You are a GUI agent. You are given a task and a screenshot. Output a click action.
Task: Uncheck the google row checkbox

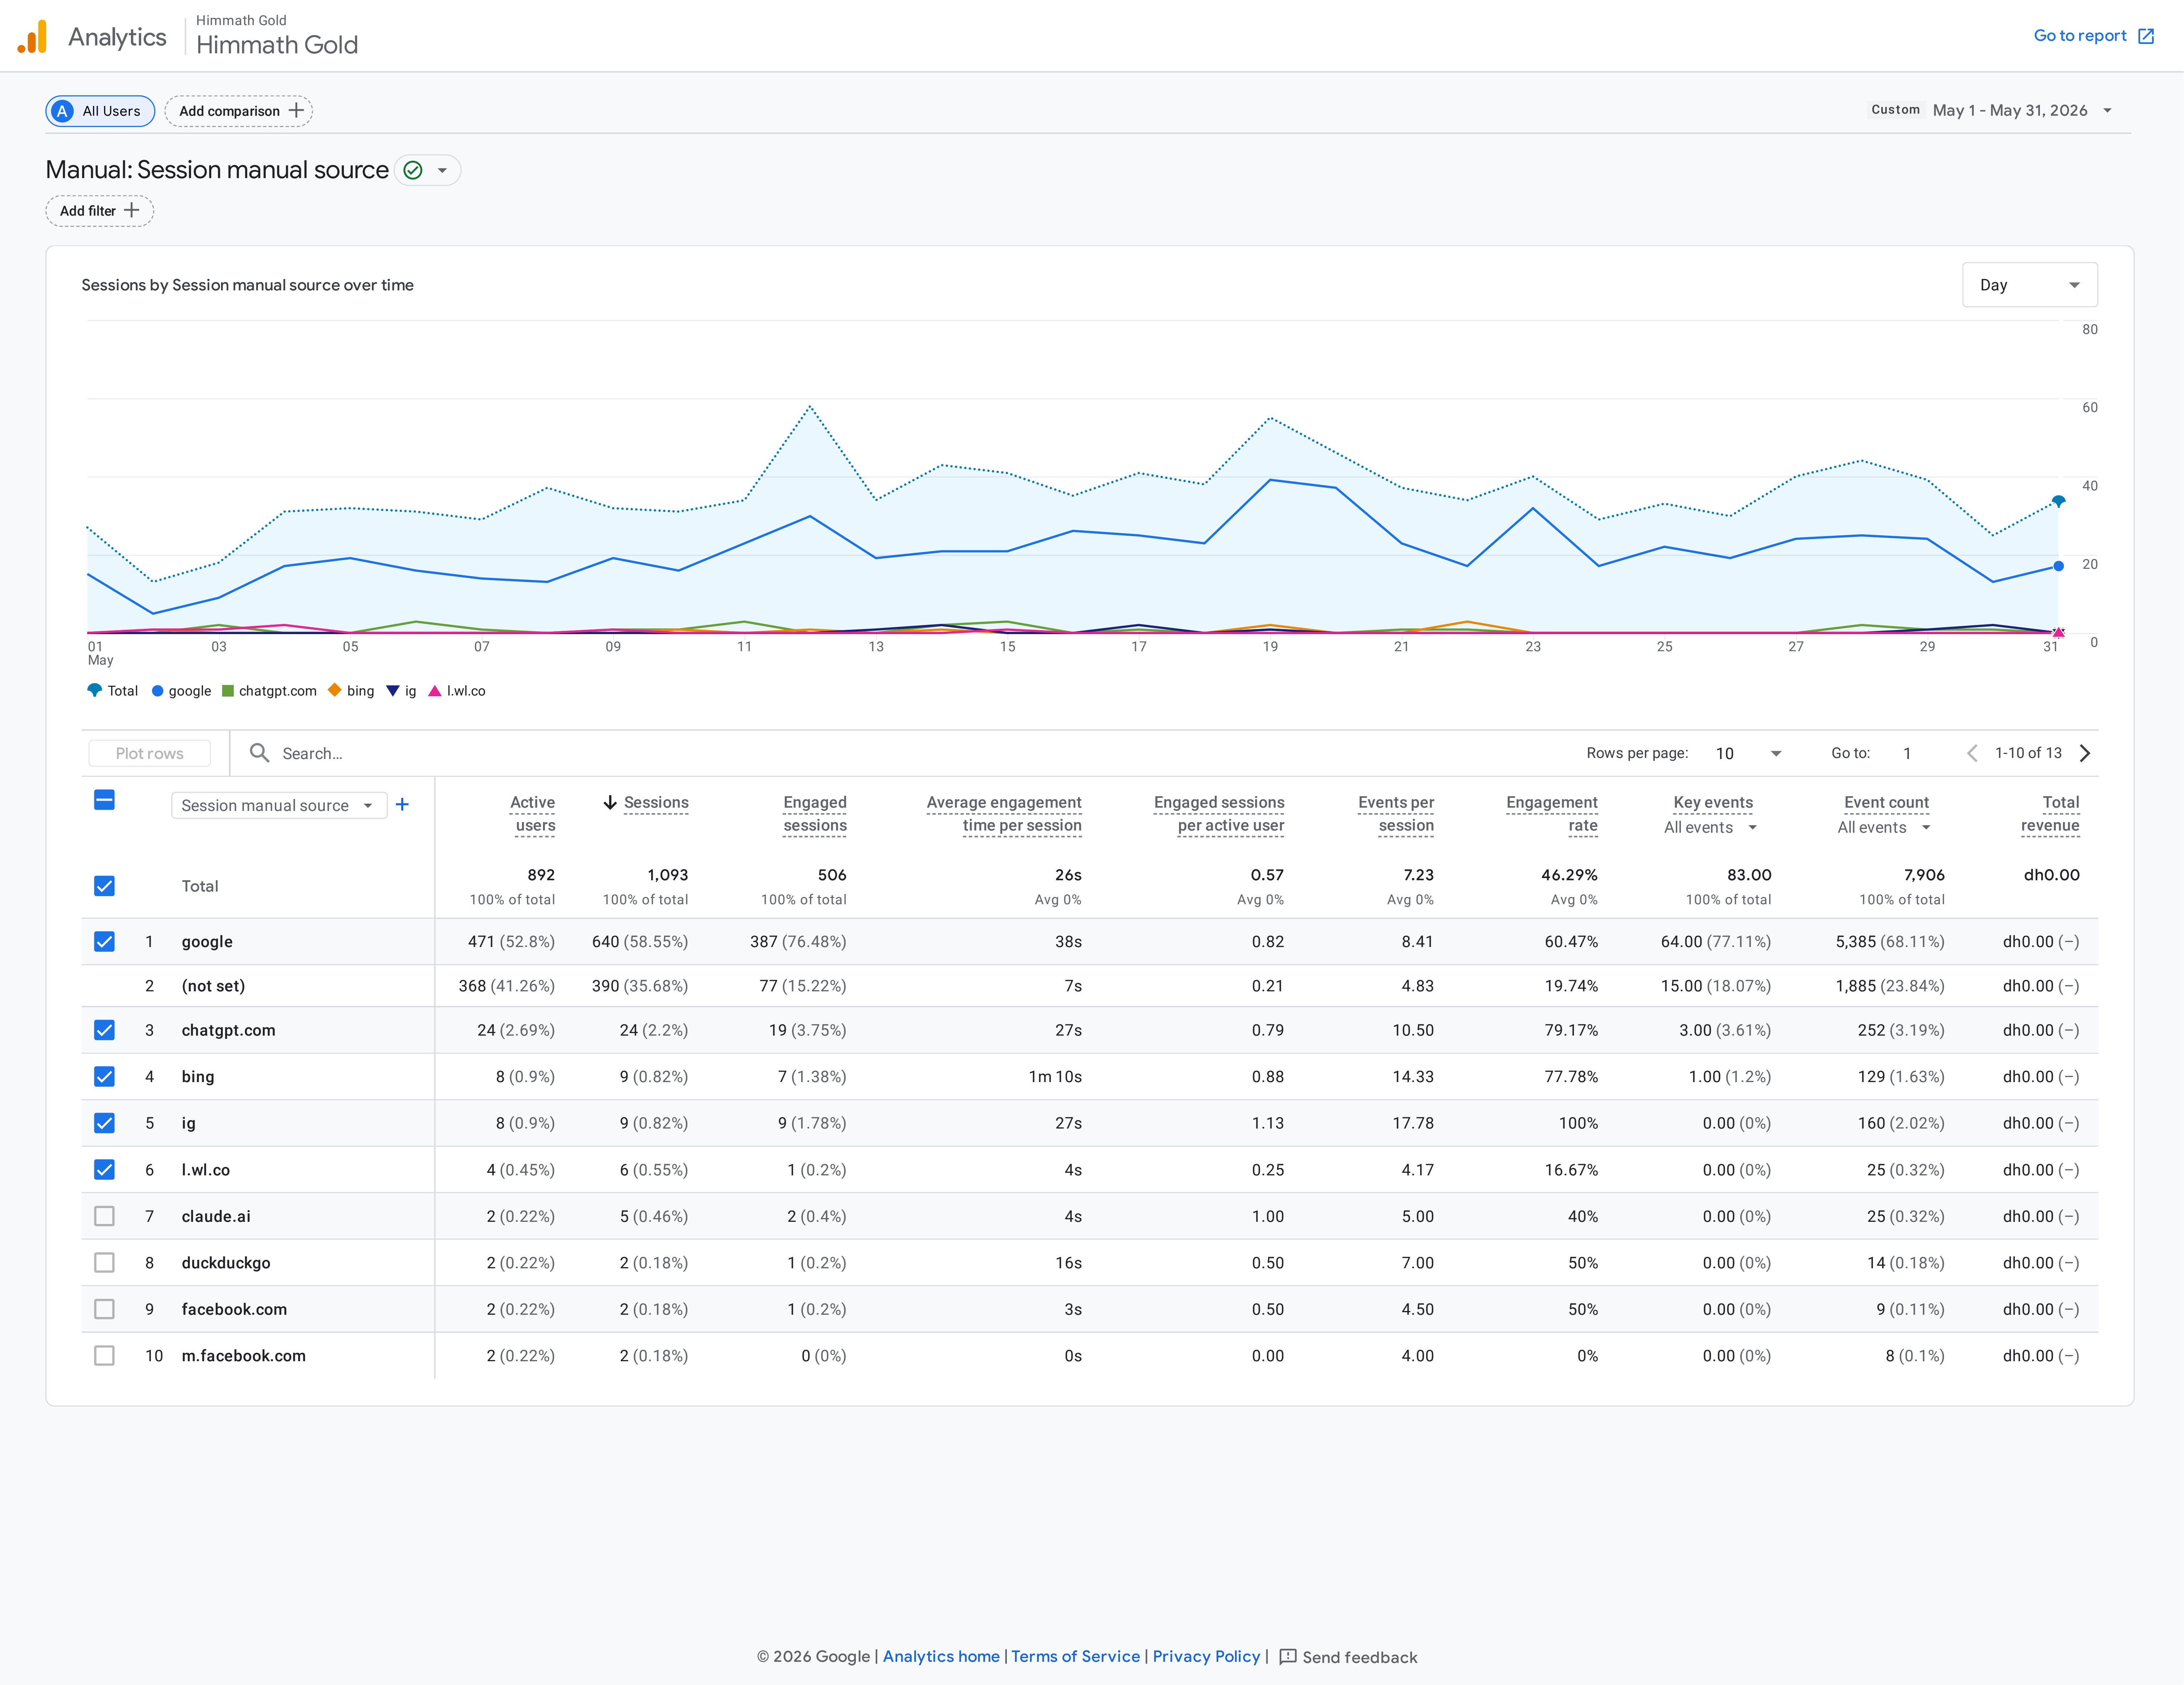tap(104, 942)
